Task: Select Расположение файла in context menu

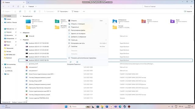Action: click(87, 30)
